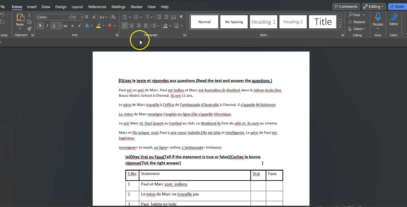Image resolution: width=407 pixels, height=207 pixels.
Task: Click the Justify alignment icon
Action: click(x=146, y=26)
